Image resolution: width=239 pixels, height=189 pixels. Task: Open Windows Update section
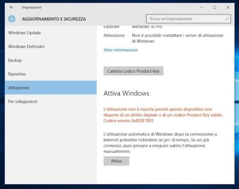(x=25, y=33)
